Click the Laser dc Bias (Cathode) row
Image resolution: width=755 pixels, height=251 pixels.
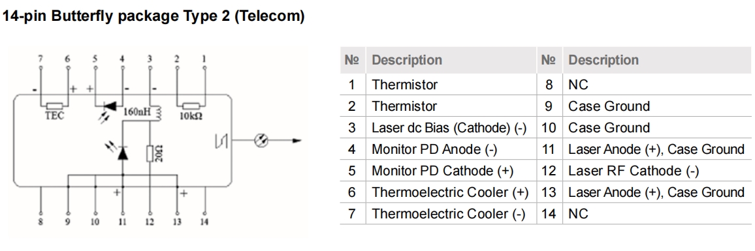pyautogui.click(x=438, y=128)
